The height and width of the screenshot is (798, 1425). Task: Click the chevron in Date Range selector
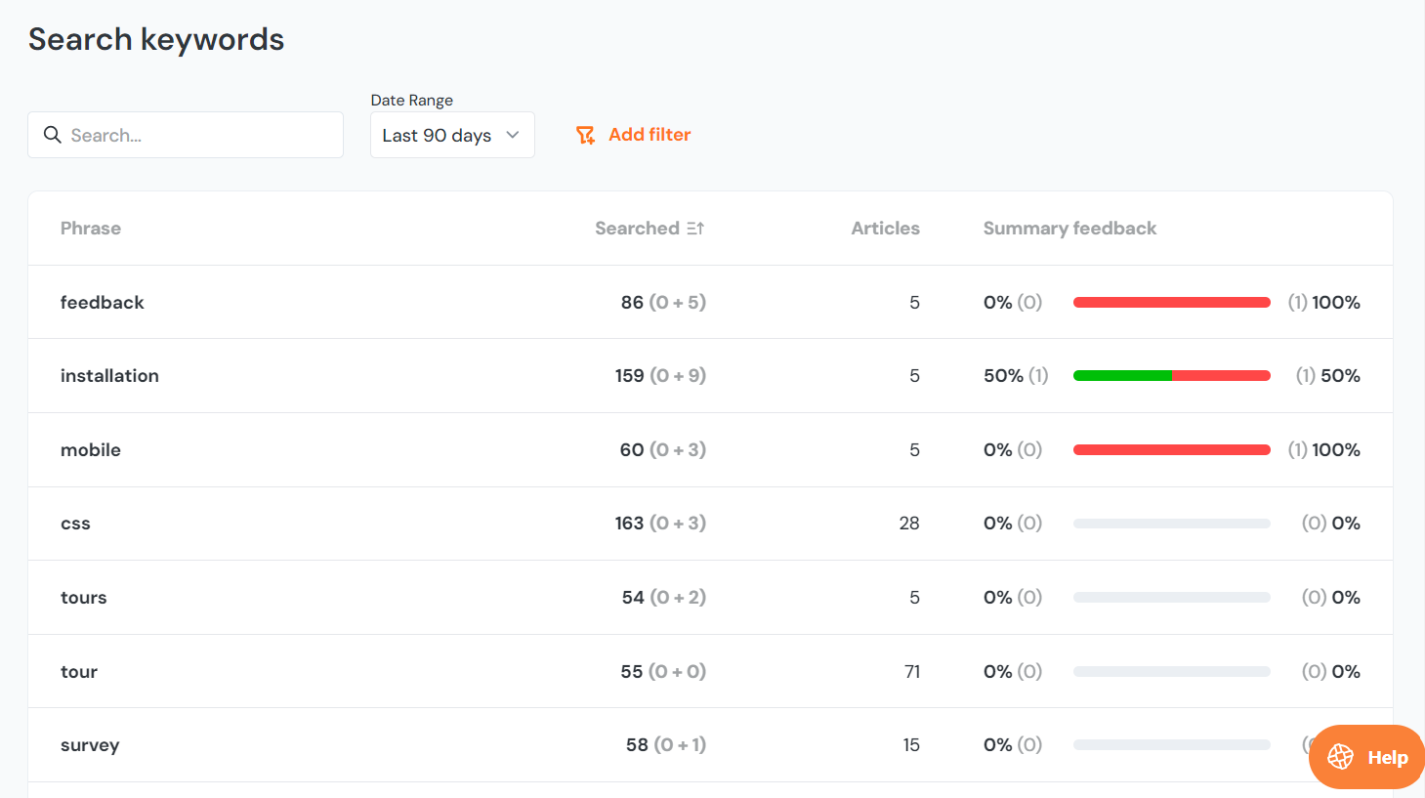(x=513, y=135)
